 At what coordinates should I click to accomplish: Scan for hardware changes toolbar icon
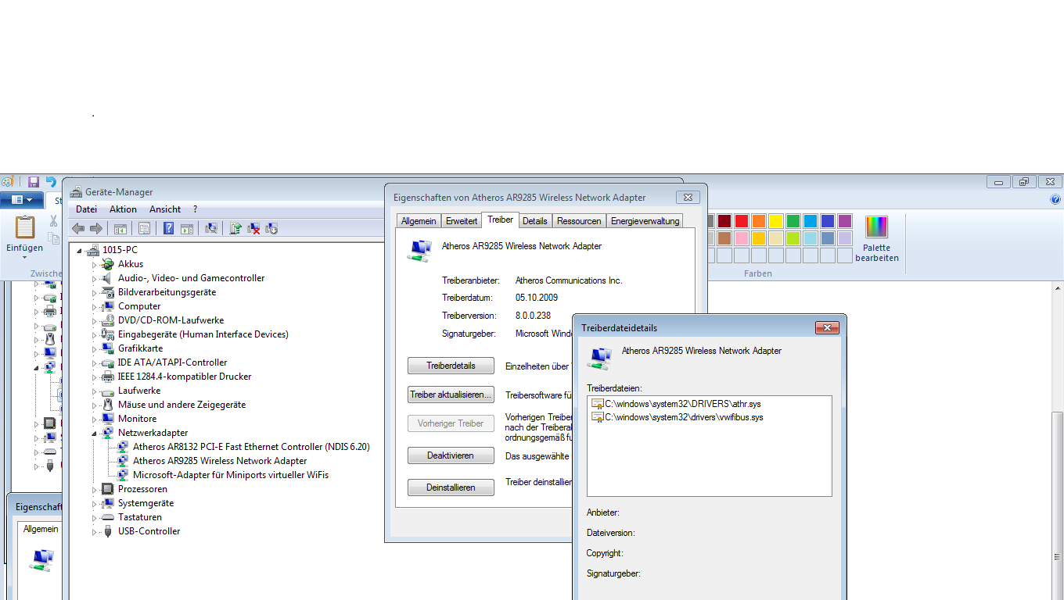[x=211, y=228]
